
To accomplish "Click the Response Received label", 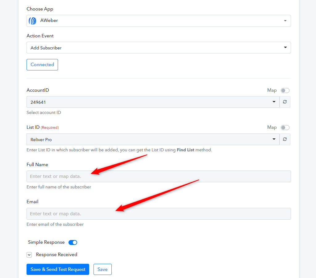I will (x=57, y=255).
